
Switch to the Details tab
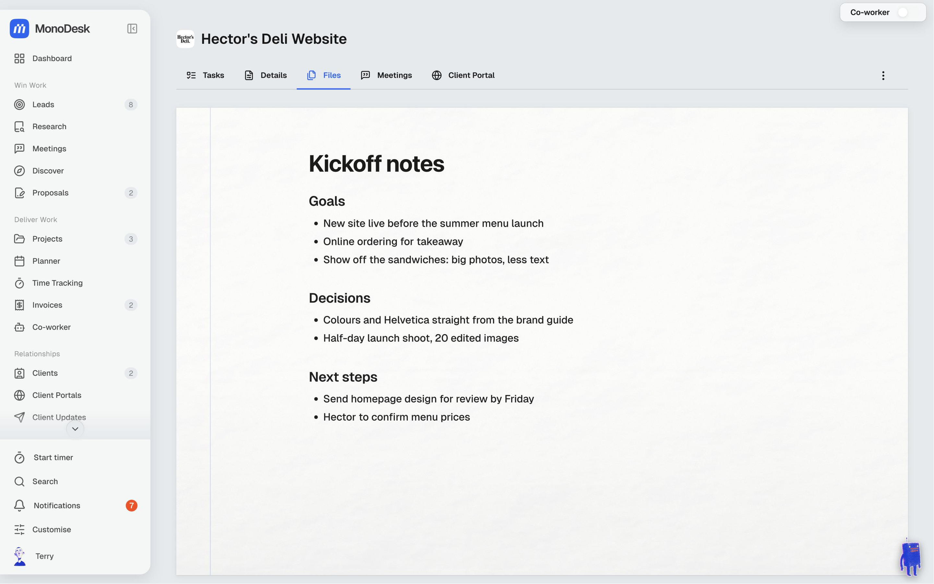[266, 75]
